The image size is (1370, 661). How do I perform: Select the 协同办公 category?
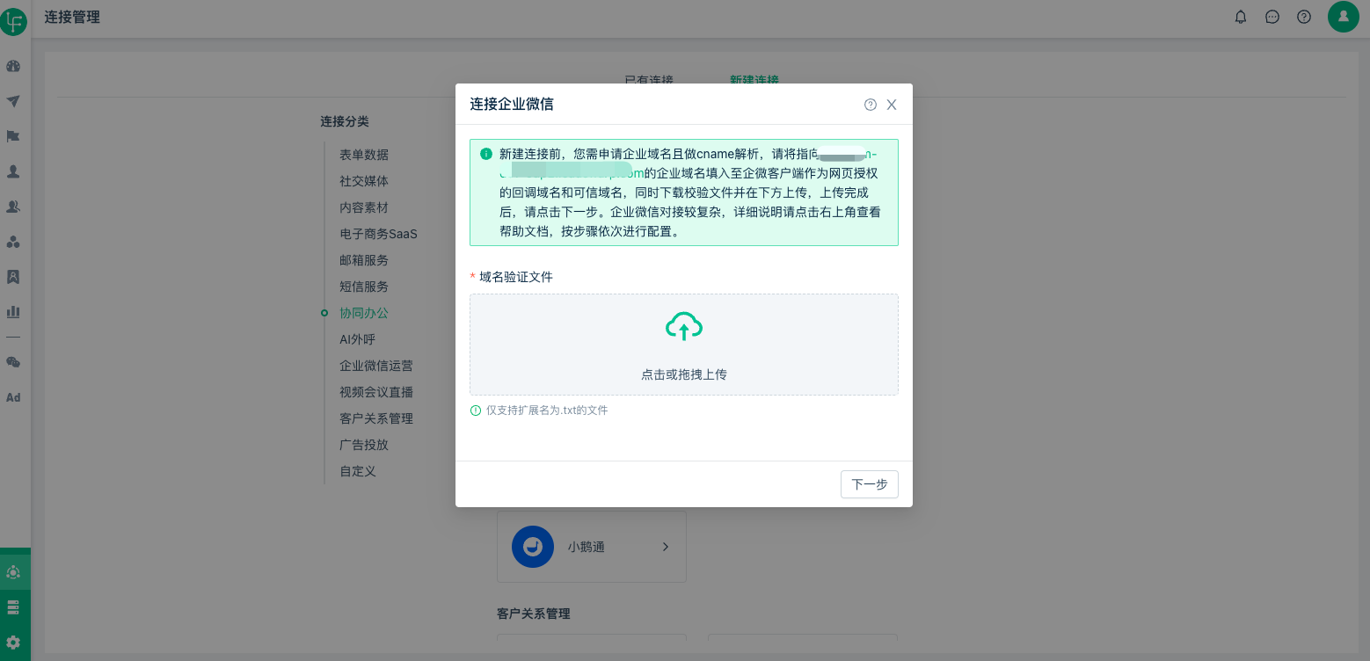[364, 313]
